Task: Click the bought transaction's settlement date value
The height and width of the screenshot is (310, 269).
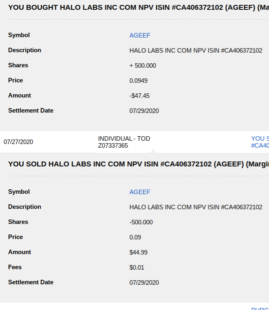Action: [144, 111]
